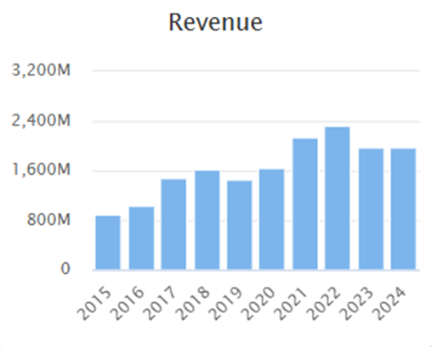Click the 2015 revenue bar
Screen dimensions: 432x347
108,243
